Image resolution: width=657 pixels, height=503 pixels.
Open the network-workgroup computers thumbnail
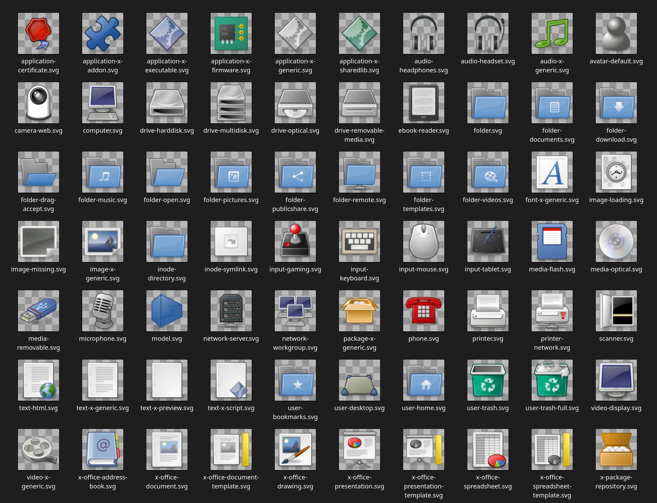tap(295, 311)
